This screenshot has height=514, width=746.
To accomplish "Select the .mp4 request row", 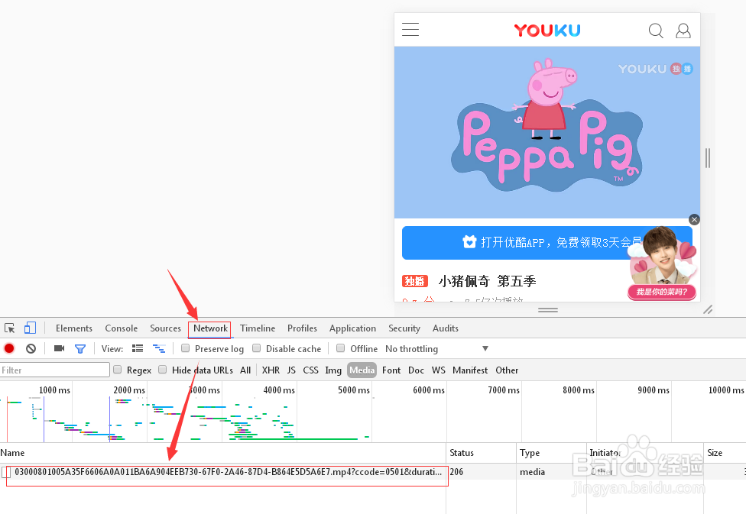I will click(373, 472).
